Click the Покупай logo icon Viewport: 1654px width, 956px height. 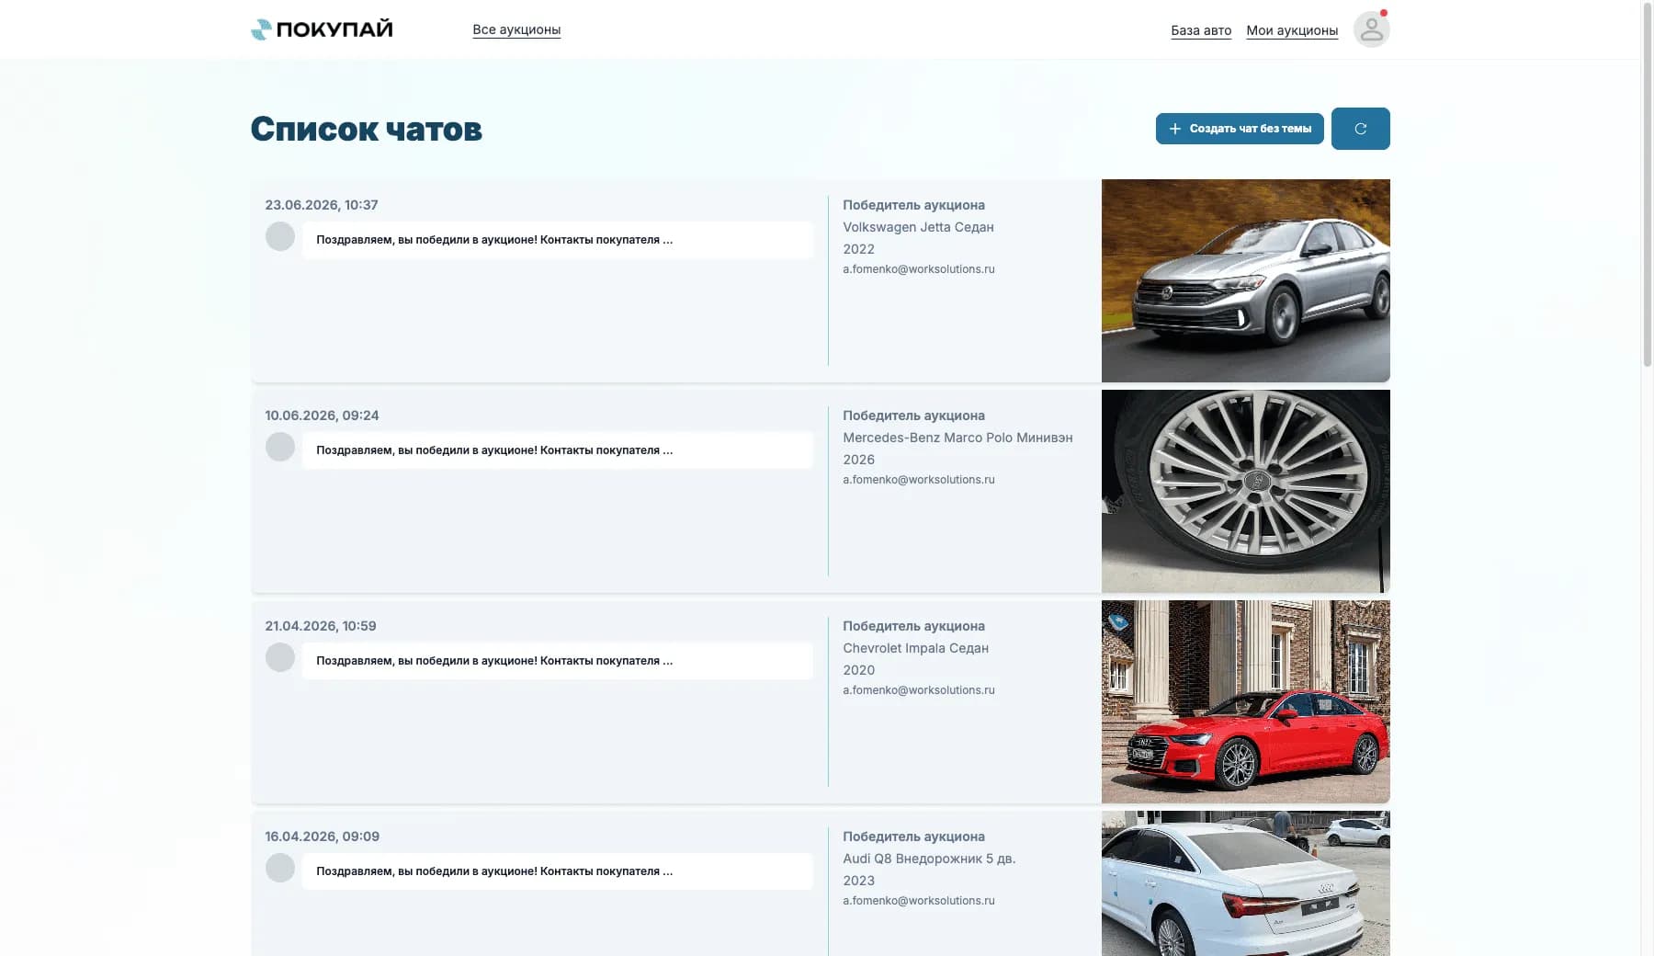pyautogui.click(x=261, y=29)
